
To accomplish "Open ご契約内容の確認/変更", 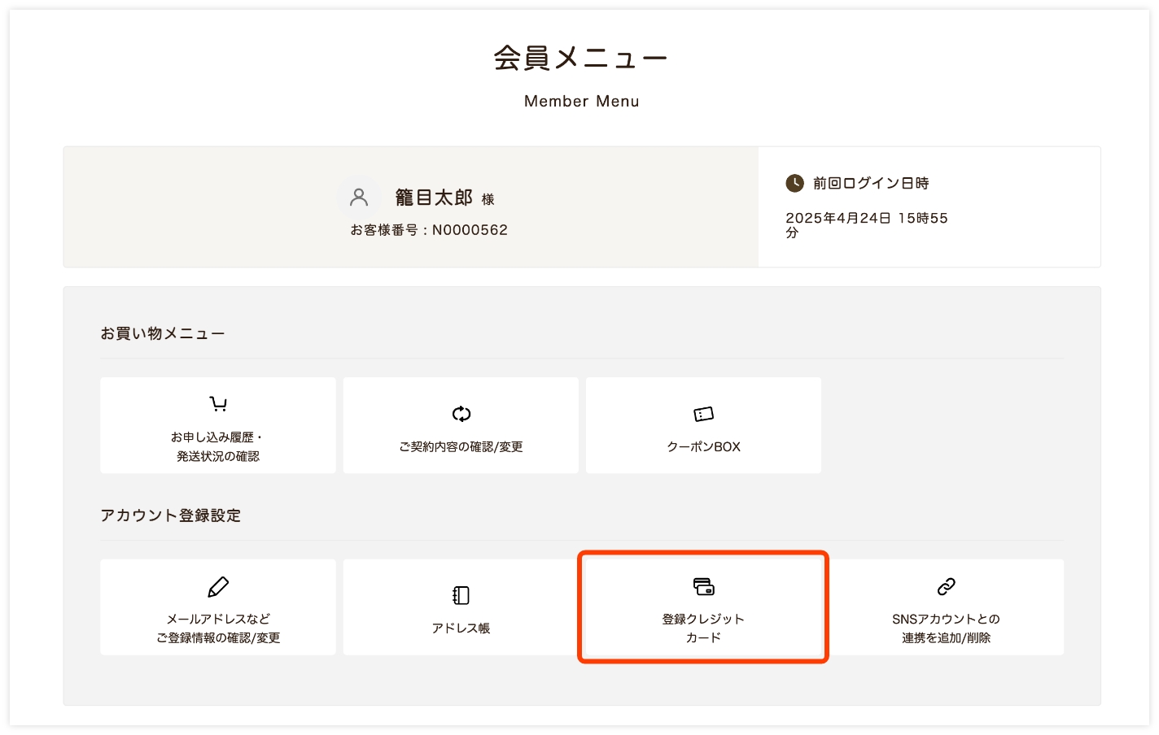I will (461, 425).
